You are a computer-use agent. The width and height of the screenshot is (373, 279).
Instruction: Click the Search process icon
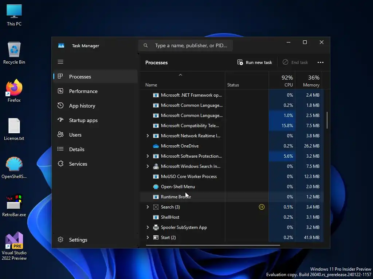tap(156, 207)
